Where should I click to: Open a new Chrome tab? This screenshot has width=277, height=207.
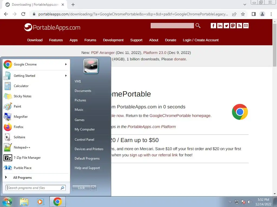pyautogui.click(x=73, y=5)
